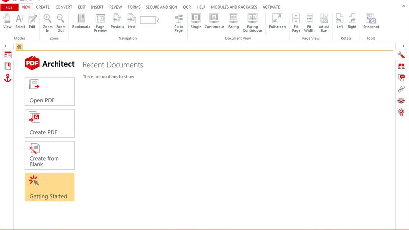Click the Zoom In magnifier
The width and height of the screenshot is (409, 230).
[x=48, y=23]
